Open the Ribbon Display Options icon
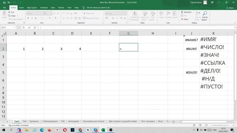Viewport: 237px width, 133px height. (x=212, y=3)
